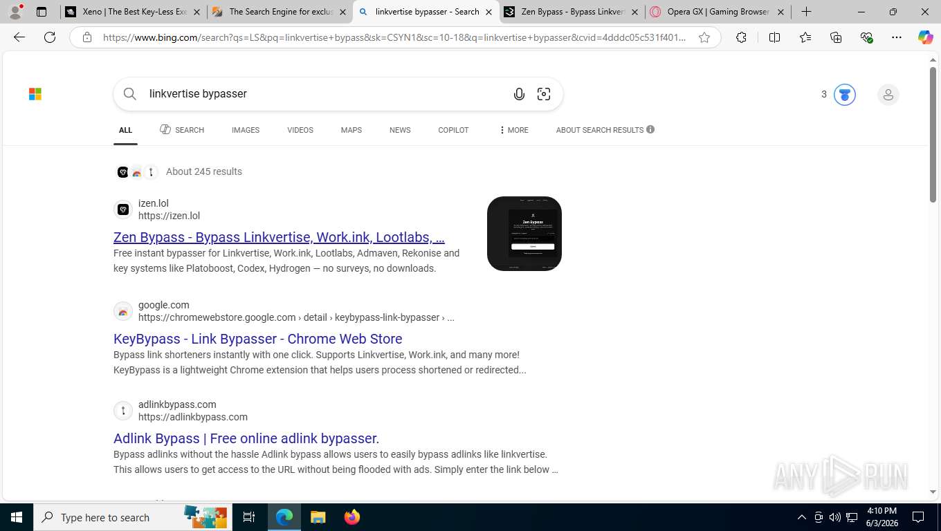The image size is (941, 531).
Task: Refresh the current page
Action: pyautogui.click(x=50, y=37)
